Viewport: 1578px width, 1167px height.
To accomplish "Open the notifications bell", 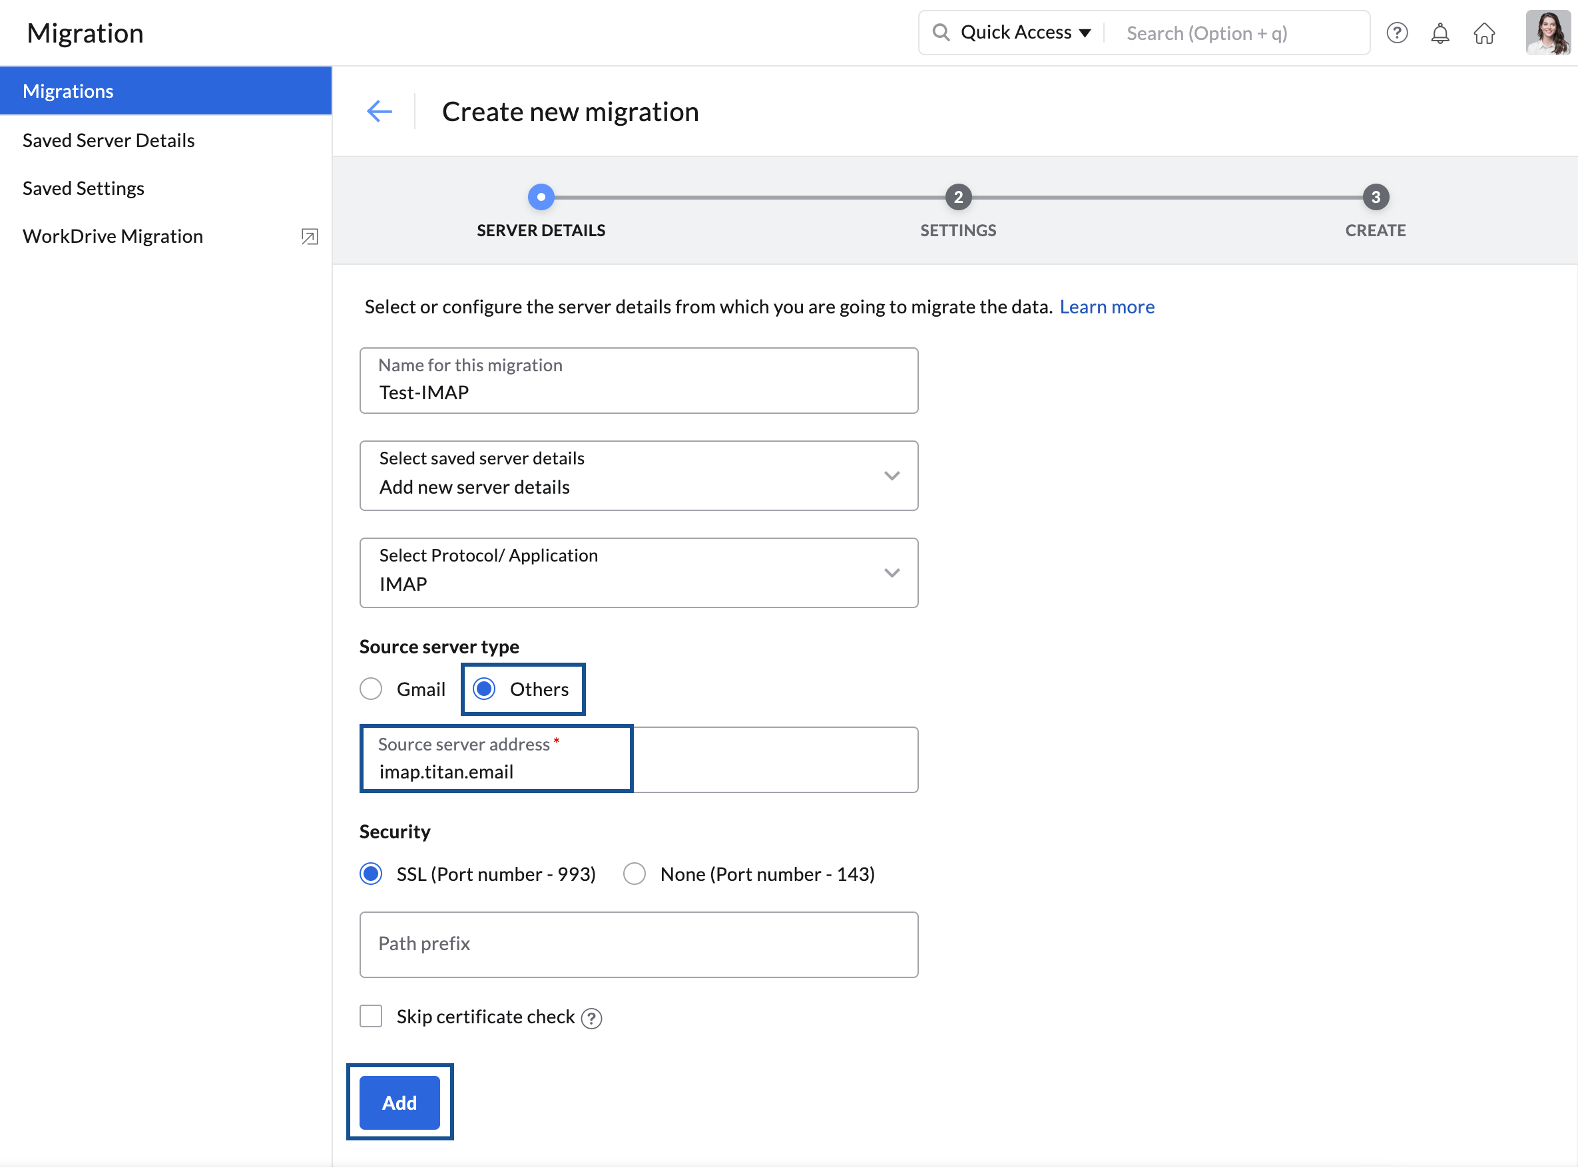I will coord(1440,33).
